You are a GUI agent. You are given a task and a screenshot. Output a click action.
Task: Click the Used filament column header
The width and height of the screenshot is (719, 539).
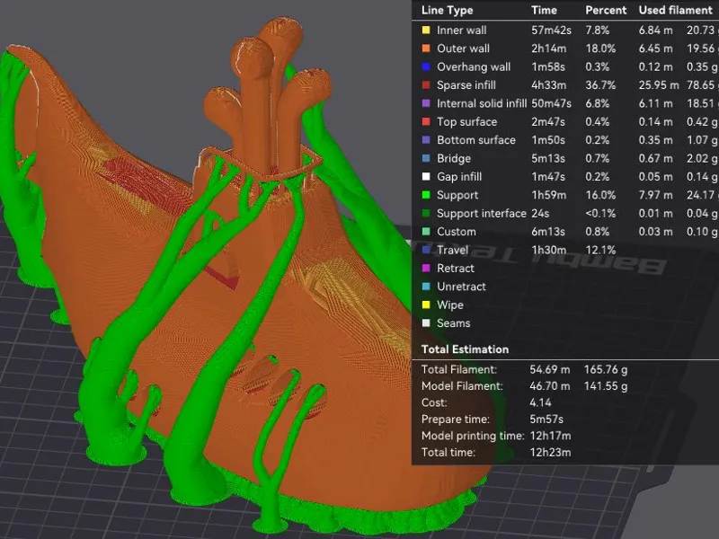[x=676, y=10]
